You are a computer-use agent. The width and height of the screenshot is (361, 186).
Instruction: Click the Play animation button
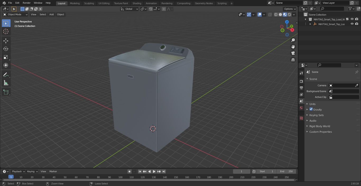pos(154,171)
